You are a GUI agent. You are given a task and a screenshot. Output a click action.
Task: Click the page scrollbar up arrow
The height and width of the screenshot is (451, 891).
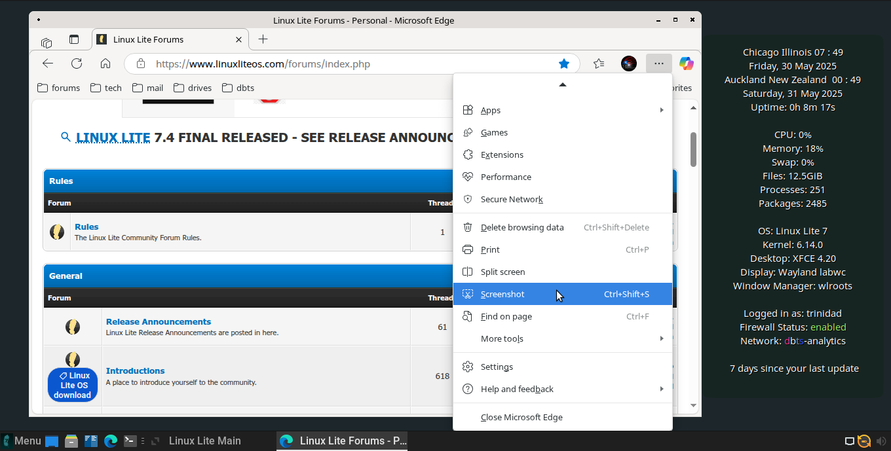(x=694, y=107)
